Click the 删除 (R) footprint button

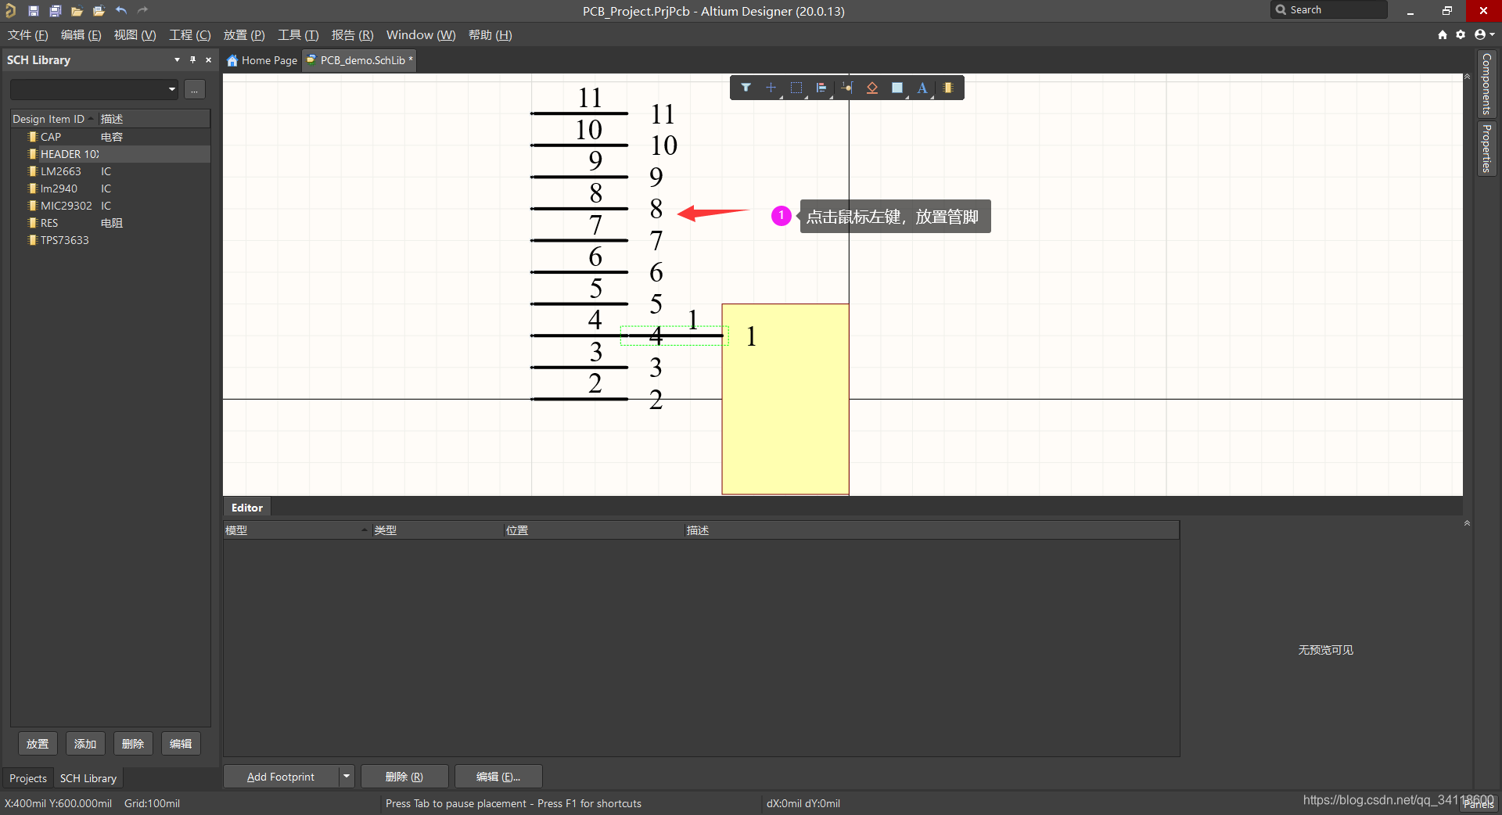(x=404, y=776)
